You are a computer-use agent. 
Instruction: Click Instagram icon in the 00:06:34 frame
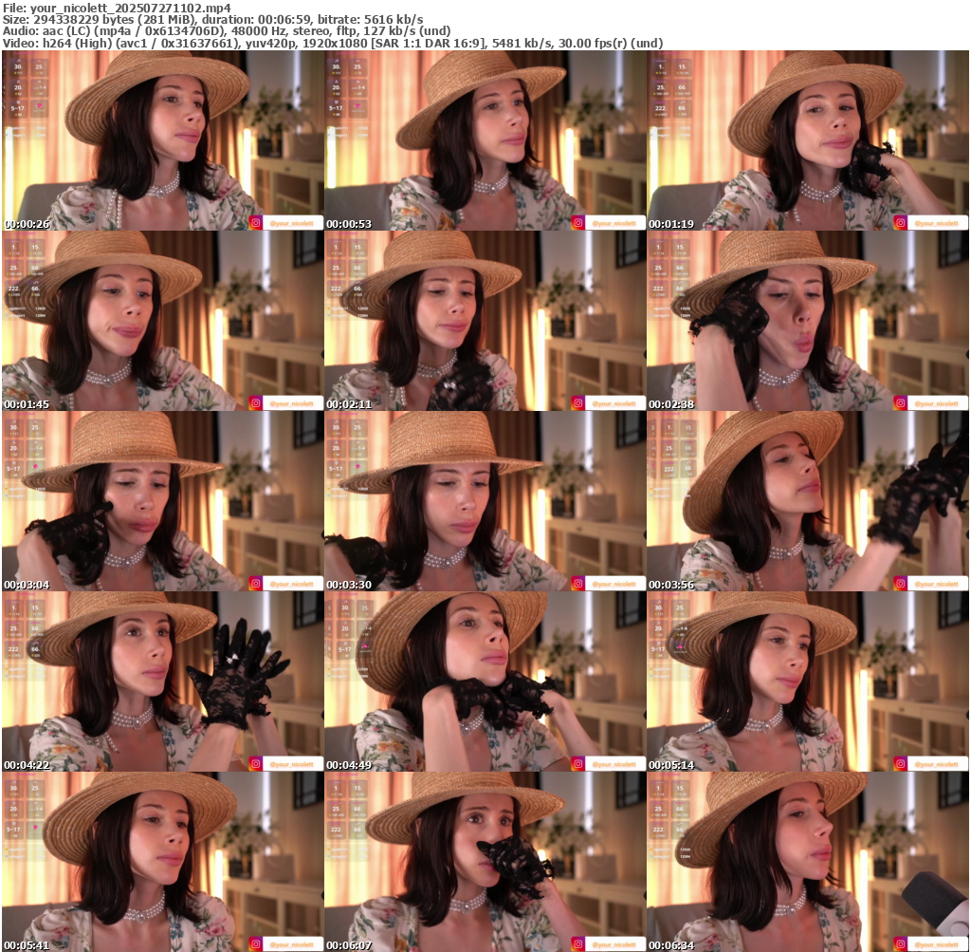(x=900, y=944)
